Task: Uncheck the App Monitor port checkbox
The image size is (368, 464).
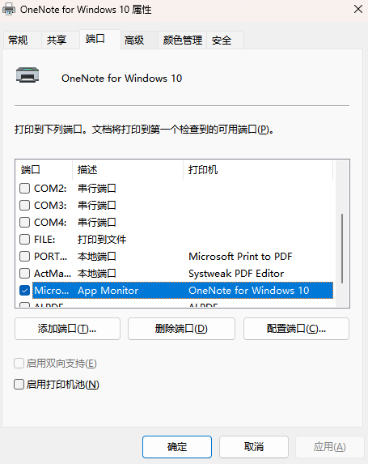Action: pos(25,290)
